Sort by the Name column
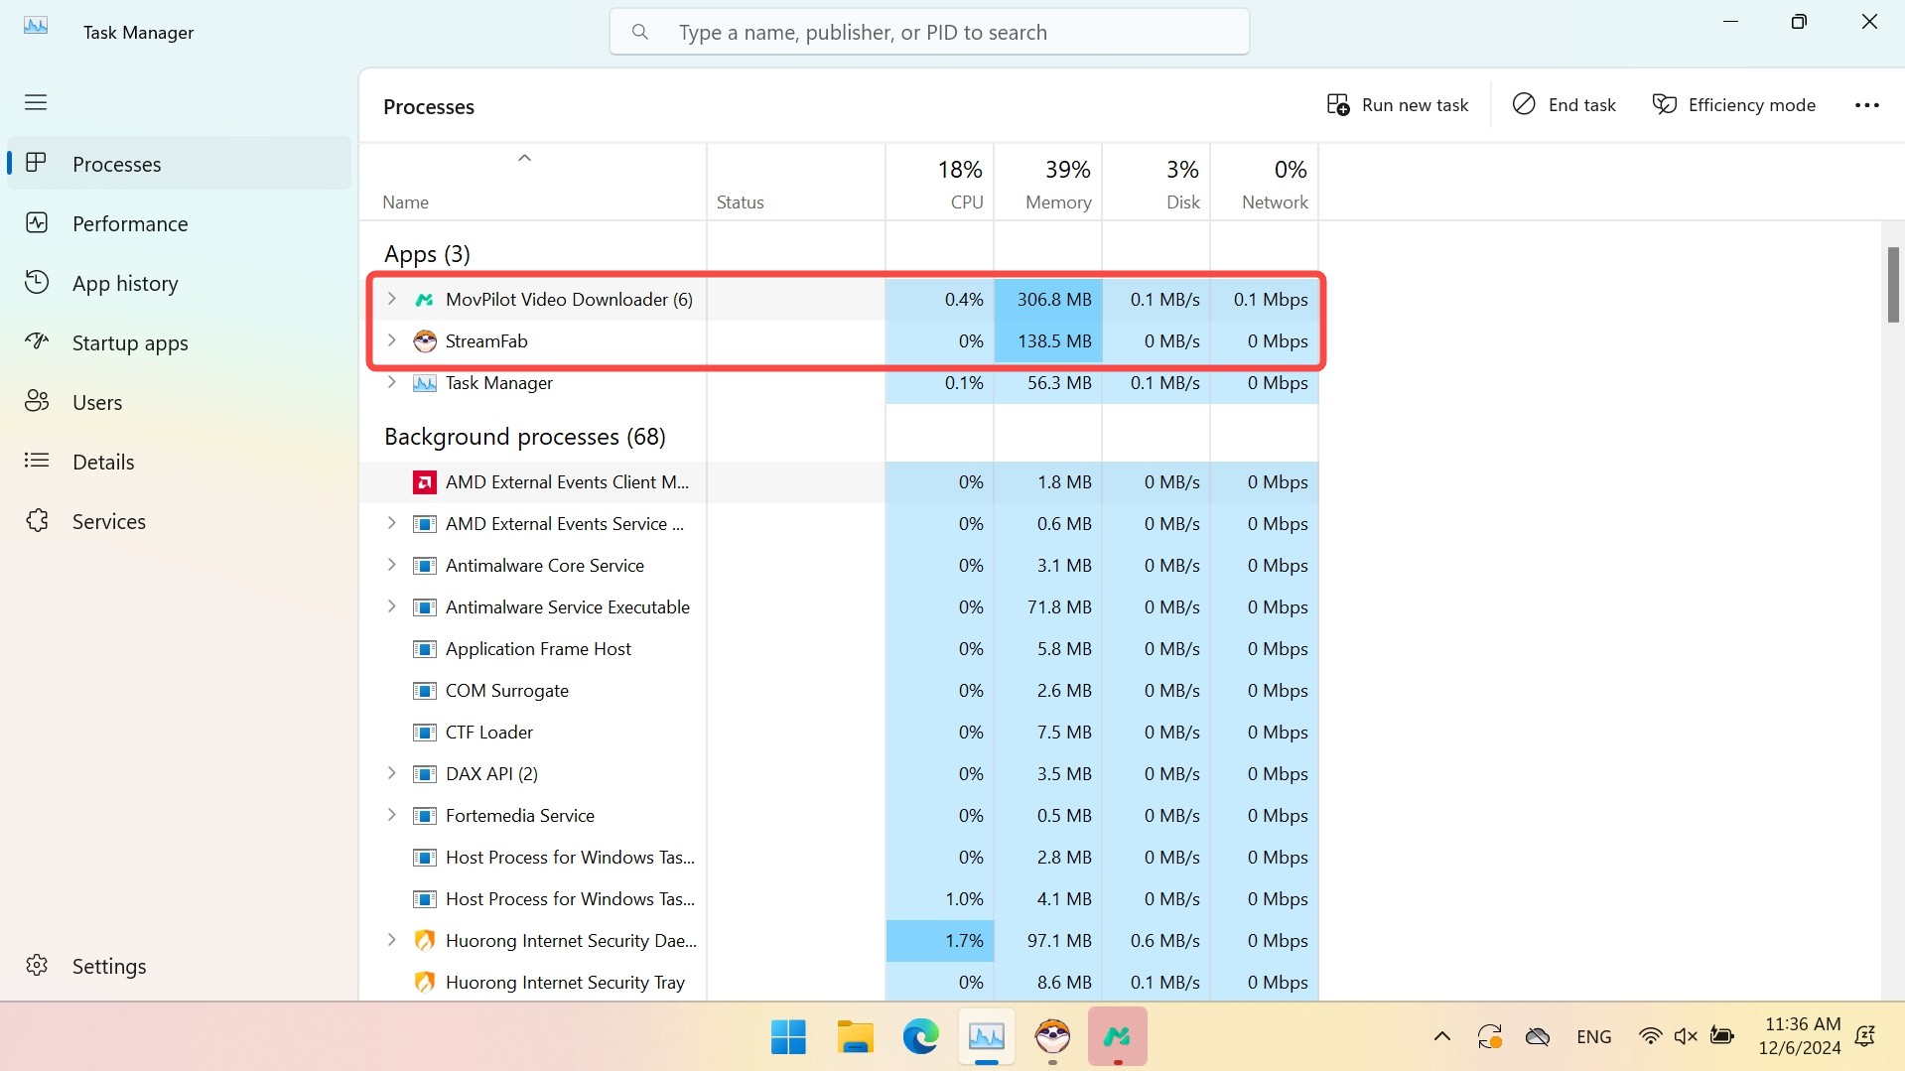 pyautogui.click(x=533, y=182)
